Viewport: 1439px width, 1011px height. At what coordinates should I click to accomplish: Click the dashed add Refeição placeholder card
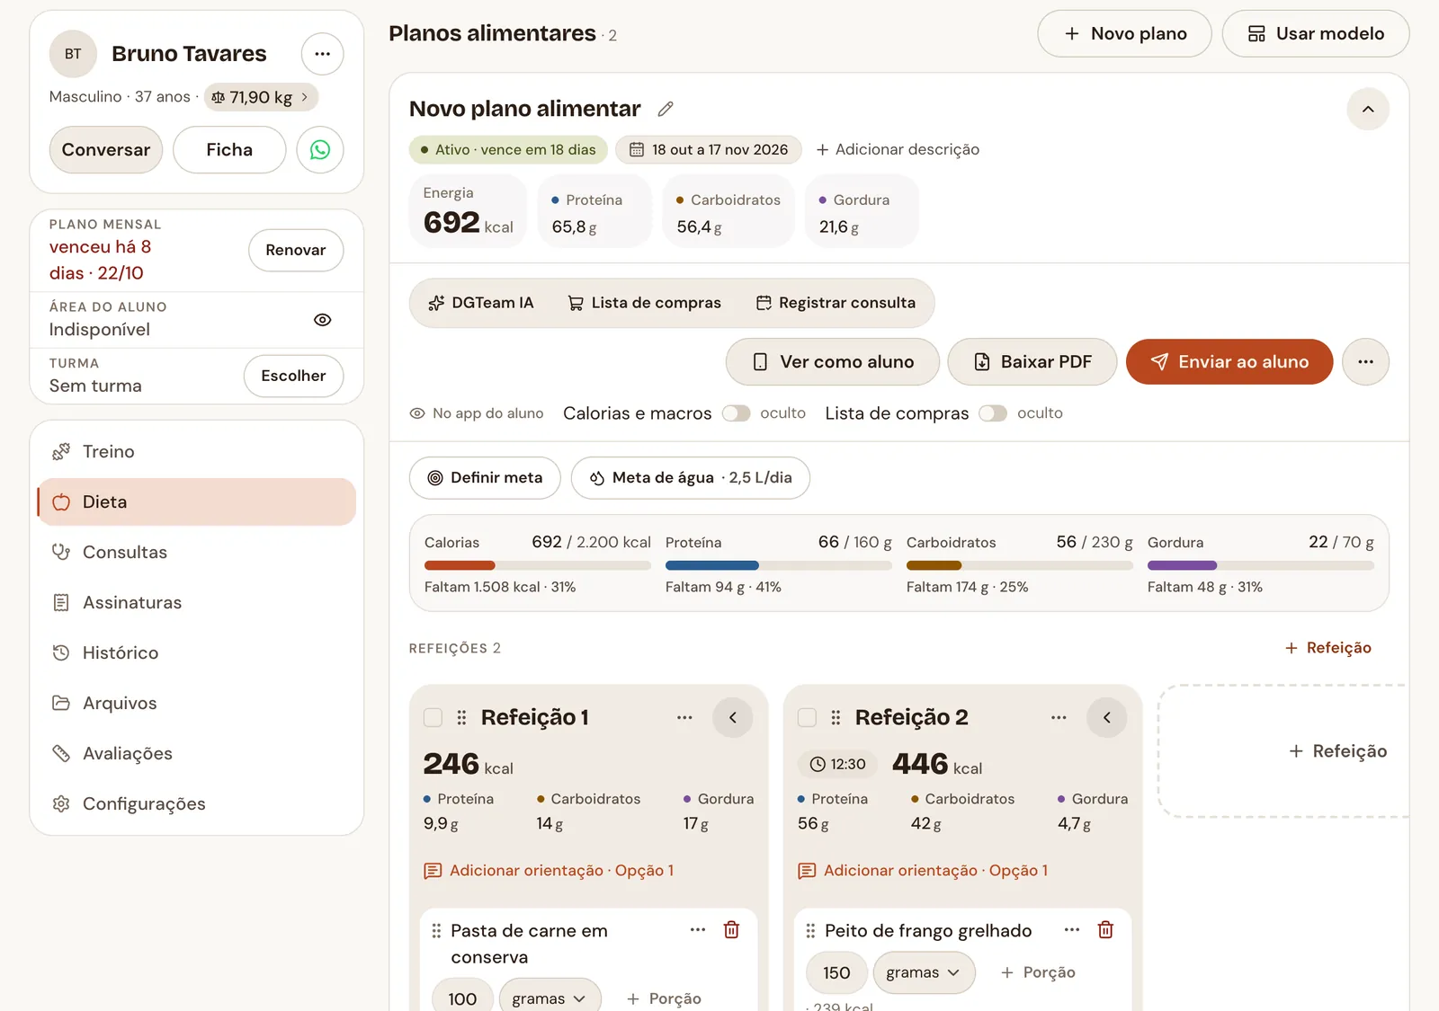coord(1284,751)
